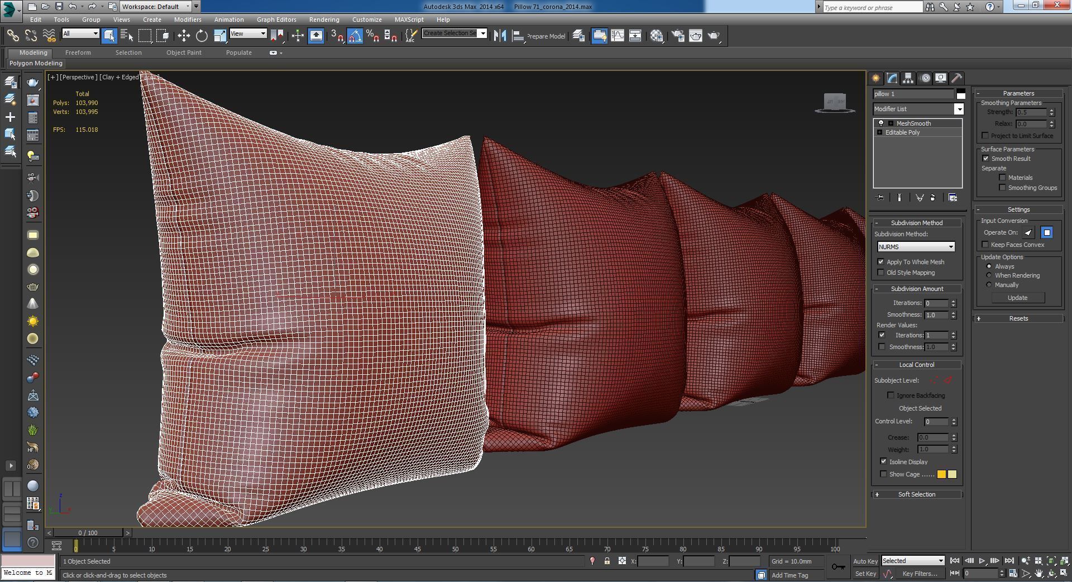Click Configure Modifier Sets icon

pos(953,198)
